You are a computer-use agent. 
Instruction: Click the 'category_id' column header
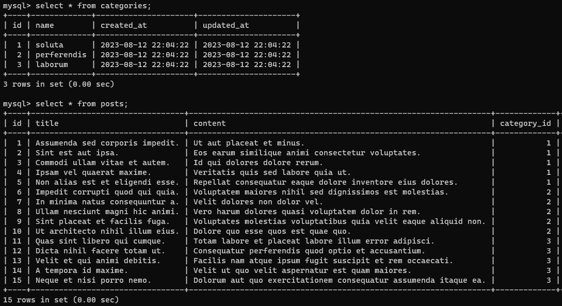point(525,124)
